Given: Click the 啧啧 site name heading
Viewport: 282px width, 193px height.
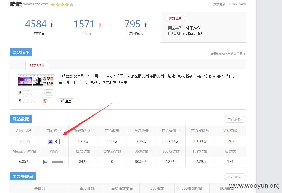Looking at the screenshot, I should 16,4.
